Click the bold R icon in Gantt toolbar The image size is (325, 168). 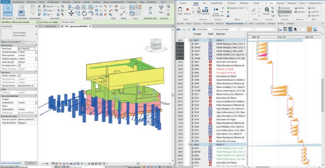point(295,29)
